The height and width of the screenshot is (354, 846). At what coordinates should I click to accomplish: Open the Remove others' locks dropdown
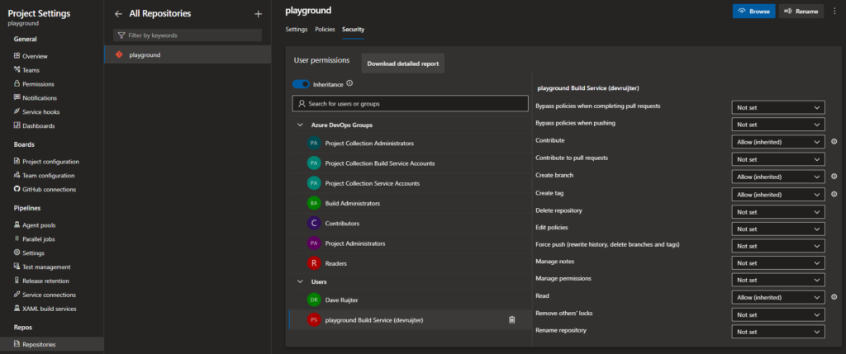[778, 314]
